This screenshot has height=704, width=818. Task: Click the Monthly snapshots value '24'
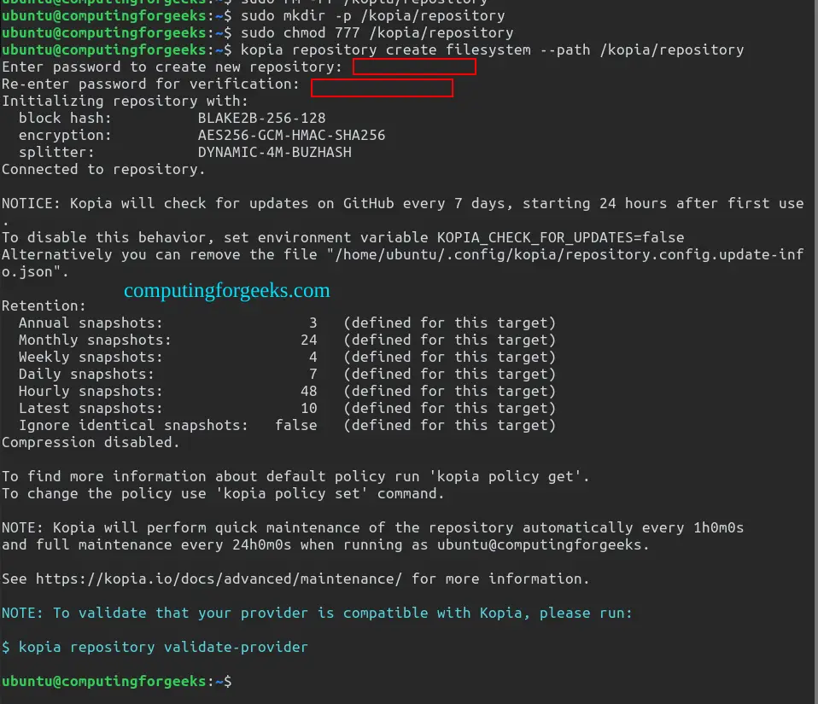tap(309, 340)
